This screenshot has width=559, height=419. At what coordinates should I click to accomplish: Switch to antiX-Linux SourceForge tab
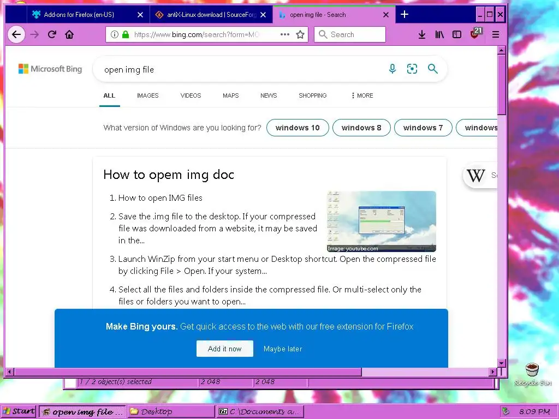[x=211, y=15]
